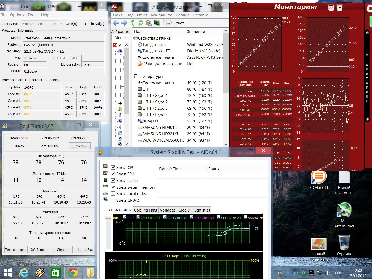Open File Explorer folder on taskbar
Viewport: 372px width, 279px height.
pos(90,273)
